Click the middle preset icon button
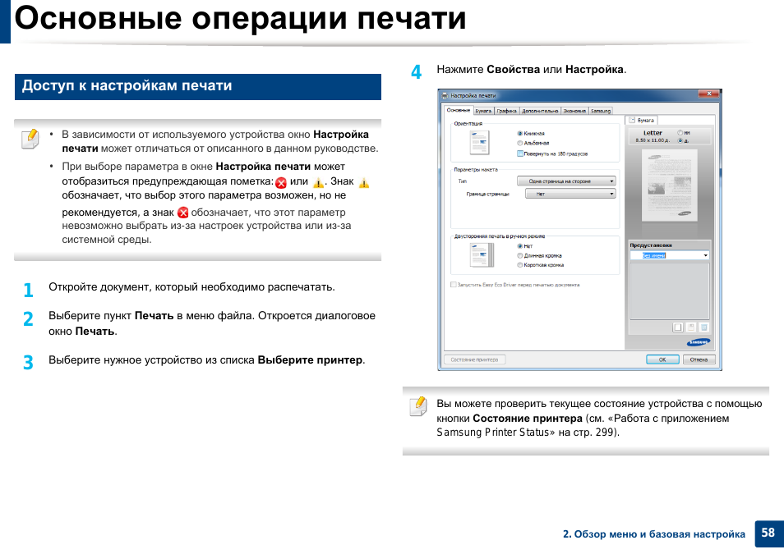The width and height of the screenshot is (784, 554). 690,327
